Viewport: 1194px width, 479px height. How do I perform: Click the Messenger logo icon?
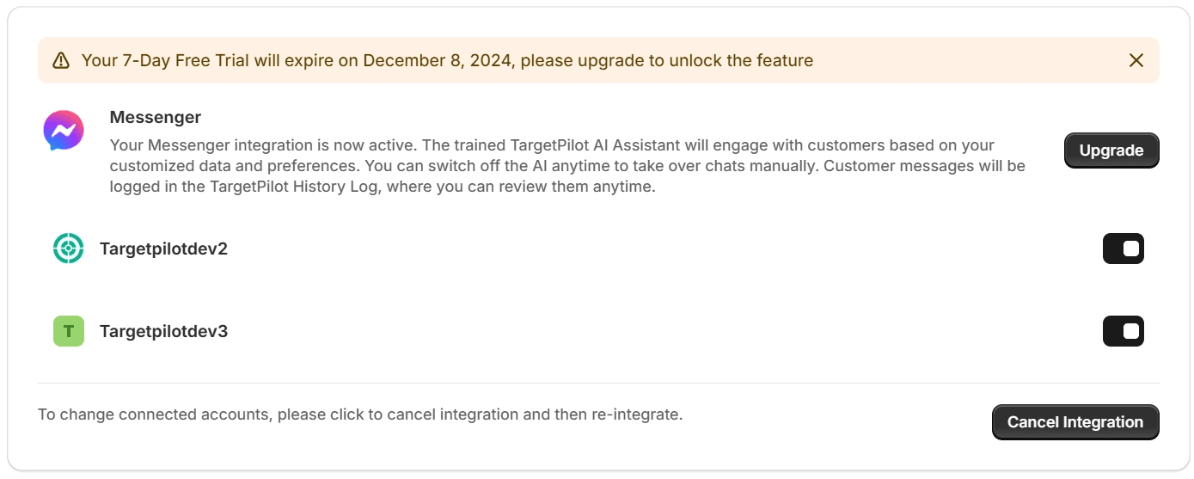click(64, 131)
